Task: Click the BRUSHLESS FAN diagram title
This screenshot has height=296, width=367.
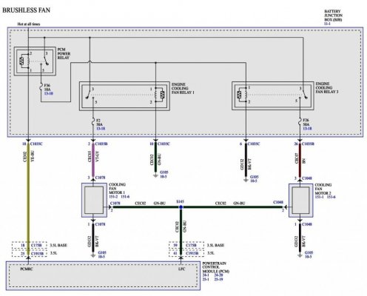Action: pos(26,10)
